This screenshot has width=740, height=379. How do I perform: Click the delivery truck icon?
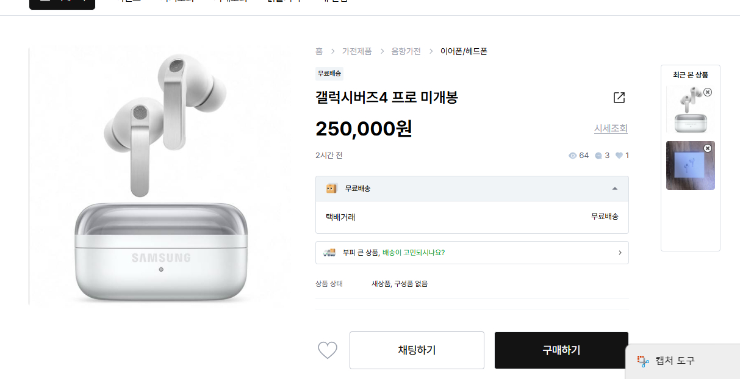point(329,252)
